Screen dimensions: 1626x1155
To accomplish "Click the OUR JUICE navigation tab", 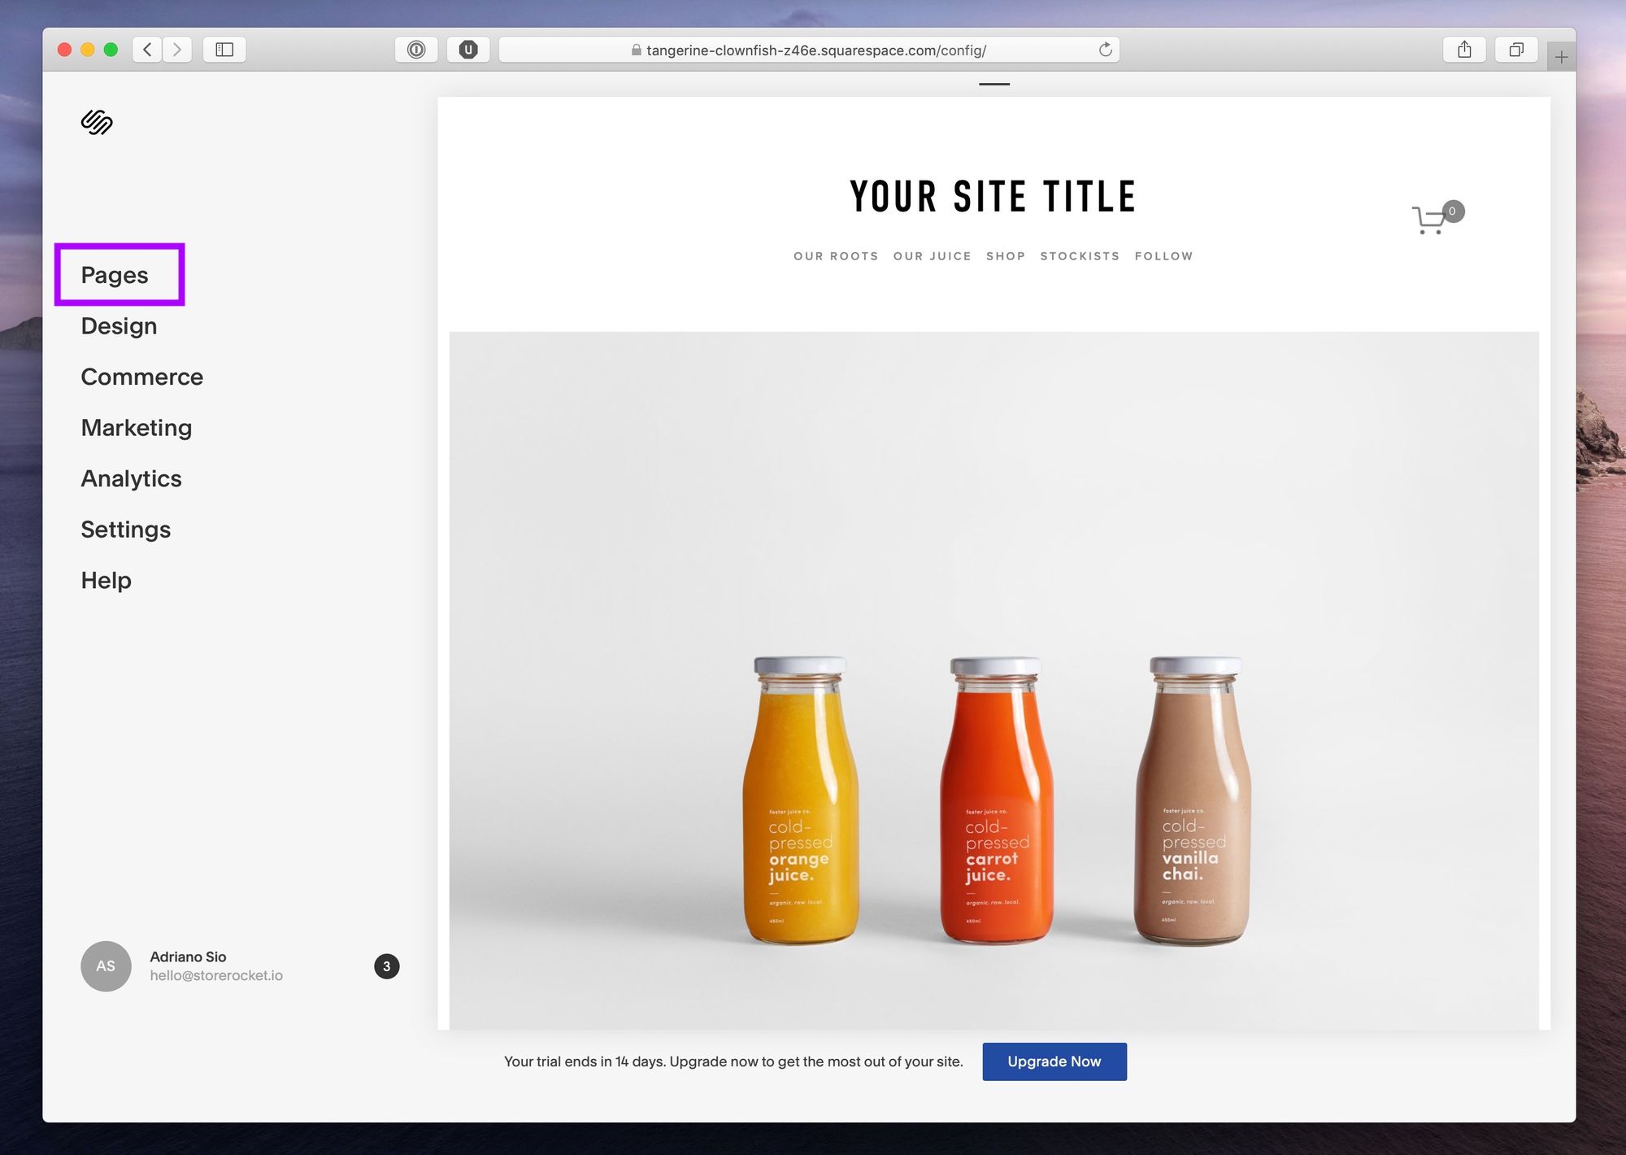I will tap(933, 256).
